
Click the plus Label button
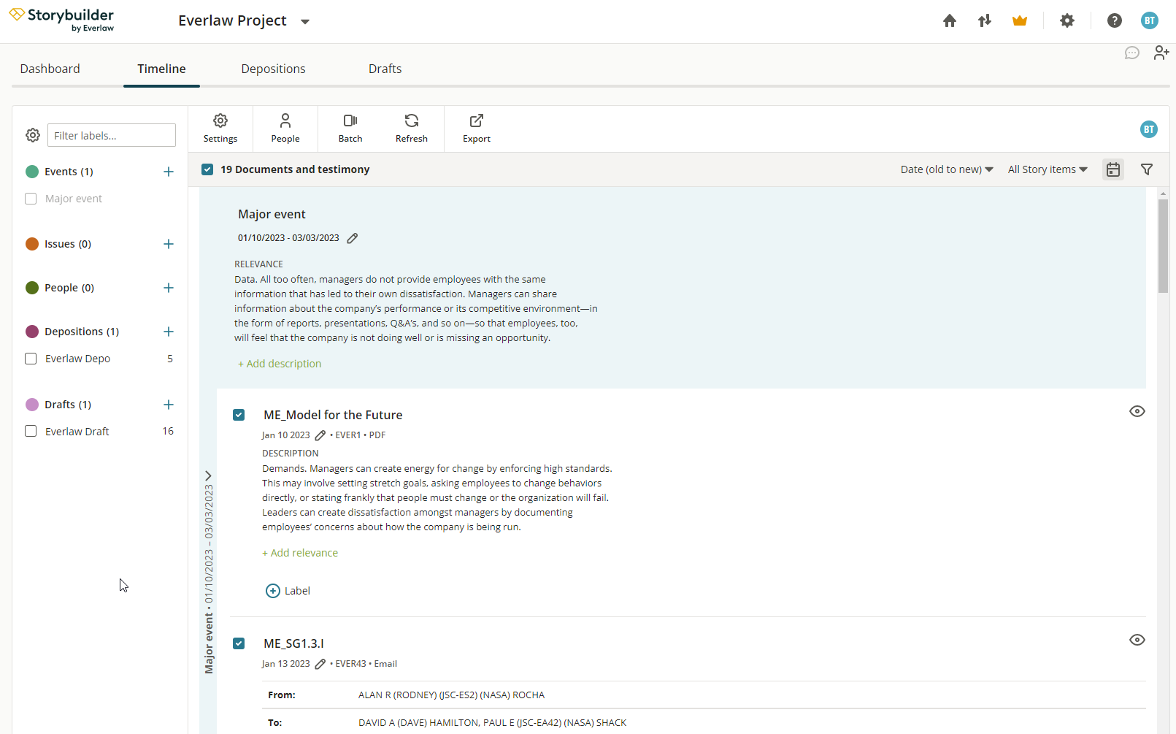[x=288, y=591]
